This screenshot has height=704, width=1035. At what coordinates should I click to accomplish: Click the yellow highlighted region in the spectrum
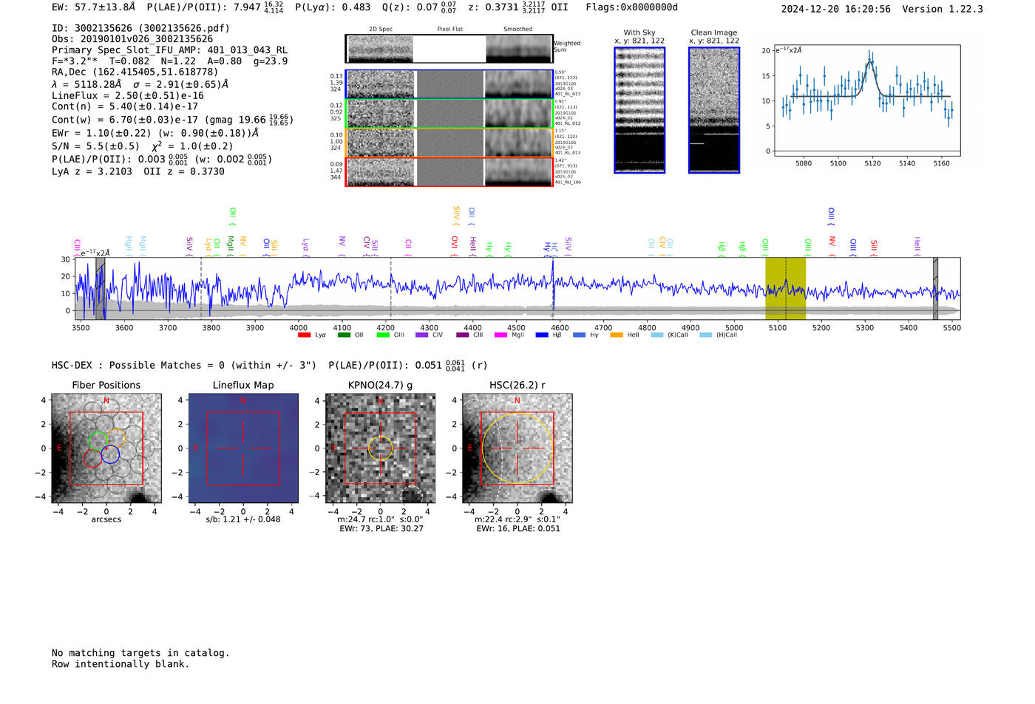pyautogui.click(x=785, y=288)
